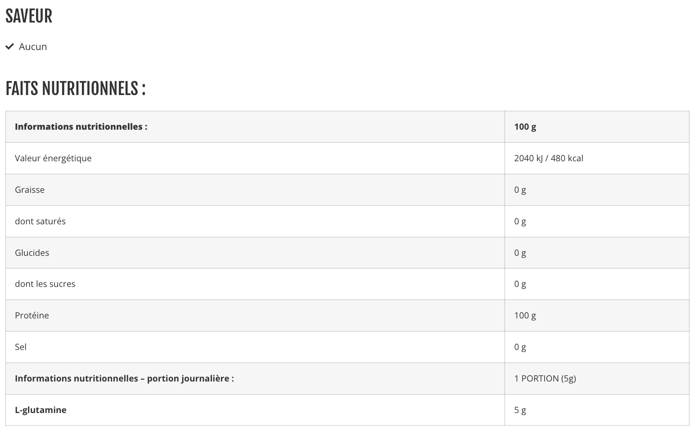Select the 1 PORTION (5g) cell
This screenshot has height=436, width=694.
tap(545, 378)
